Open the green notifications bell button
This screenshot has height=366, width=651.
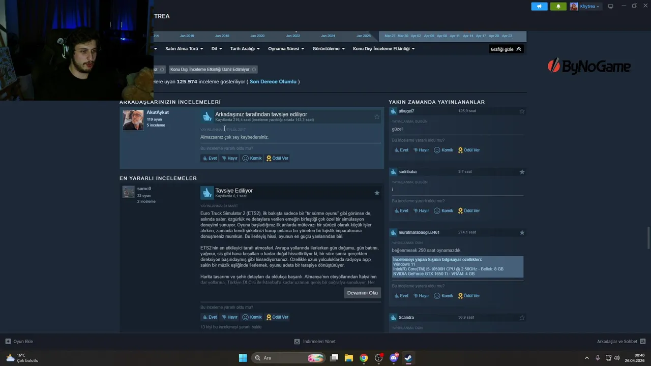(x=558, y=6)
